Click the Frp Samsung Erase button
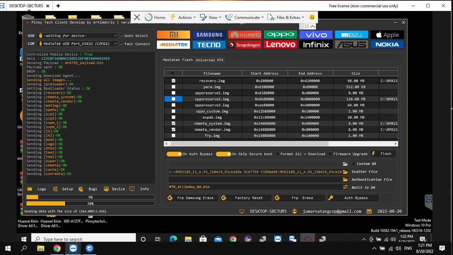Viewport: 453px width, 255px height. click(192, 198)
